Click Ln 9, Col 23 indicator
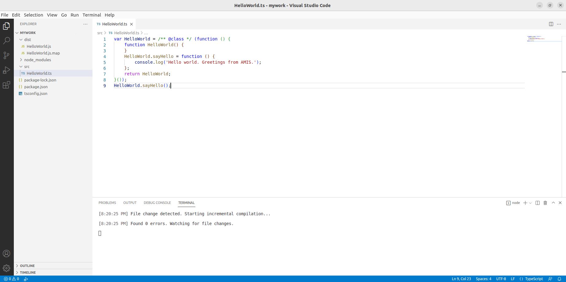Image resolution: width=566 pixels, height=282 pixels. [x=461, y=279]
